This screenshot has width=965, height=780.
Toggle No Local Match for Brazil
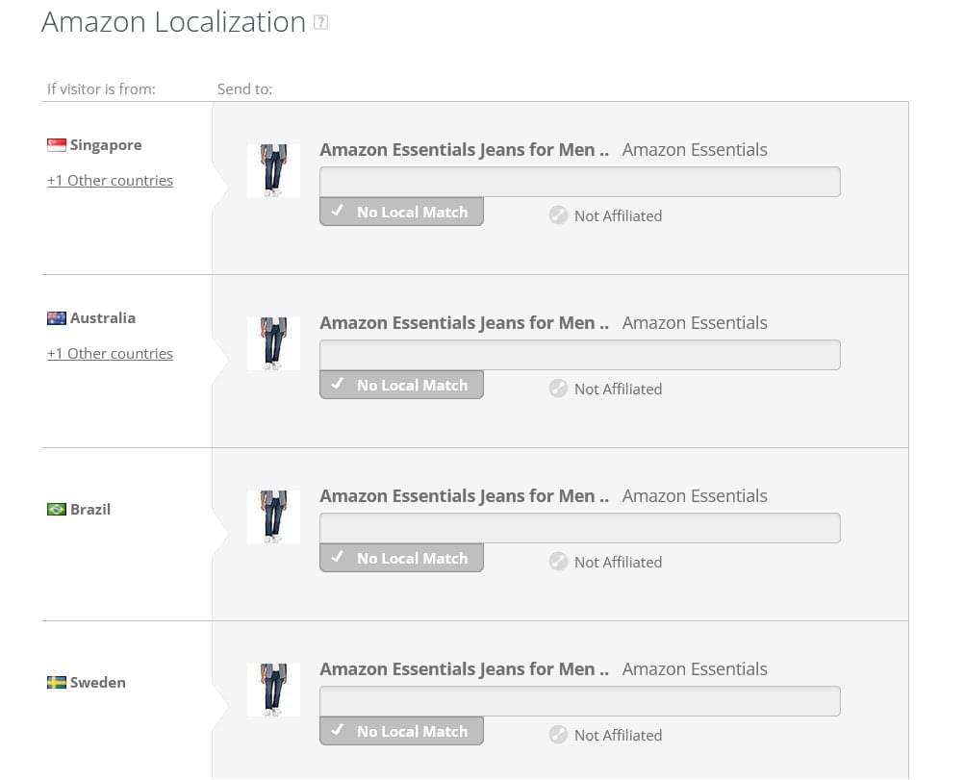(x=401, y=558)
